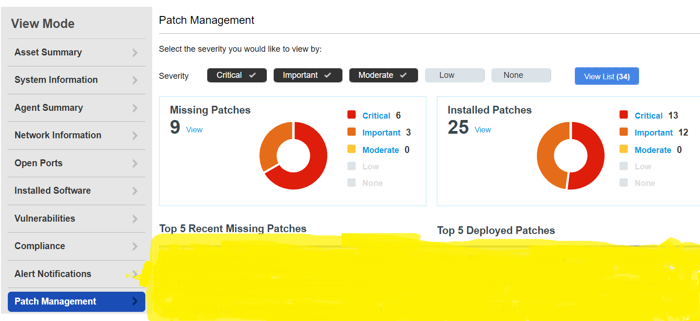Viewport: 700px width, 321px height.
Task: Click the Asset Summary chevron arrow
Action: point(135,53)
